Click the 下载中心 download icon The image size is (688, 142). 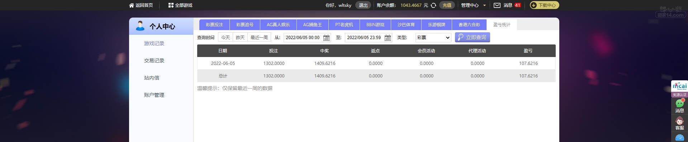coord(533,5)
